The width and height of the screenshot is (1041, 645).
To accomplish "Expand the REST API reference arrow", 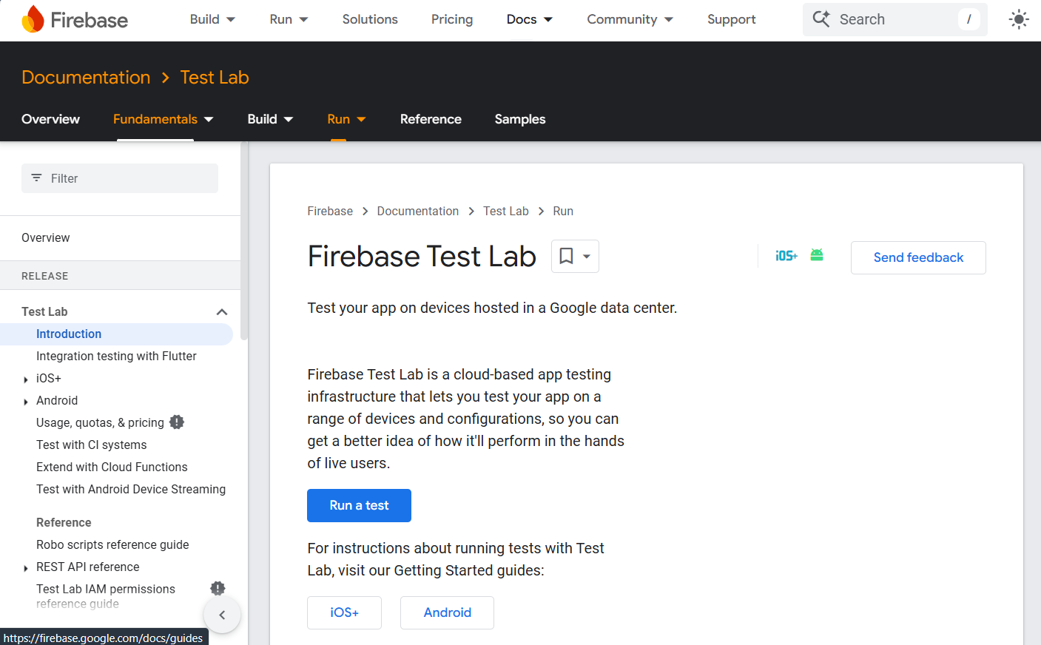I will pyautogui.click(x=26, y=567).
